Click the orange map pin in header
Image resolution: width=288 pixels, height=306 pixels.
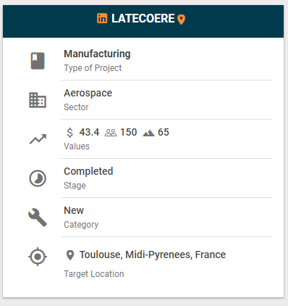(181, 20)
